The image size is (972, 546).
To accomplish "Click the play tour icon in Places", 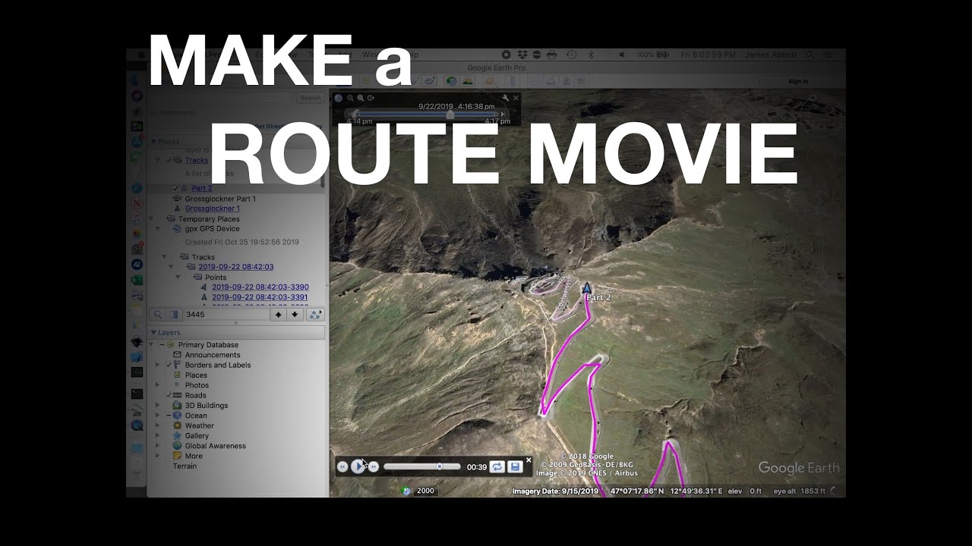I will pos(315,315).
